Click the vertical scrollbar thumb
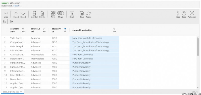This screenshot has width=201, height=95. (198, 47)
